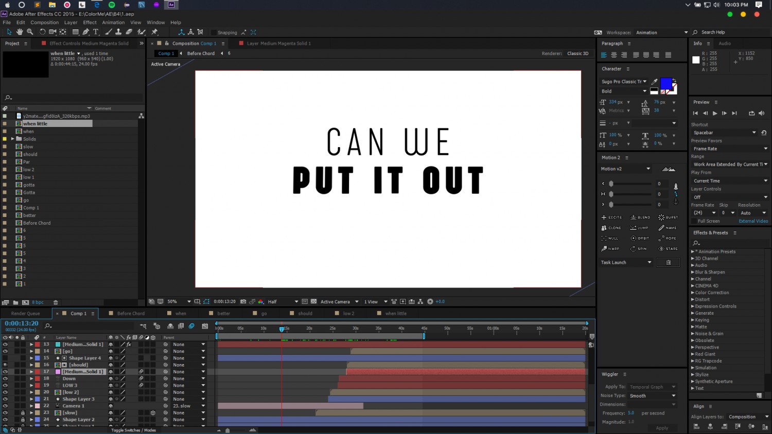This screenshot has width=772, height=434.
Task: Enable the Snapping checkbox
Action: tap(213, 32)
